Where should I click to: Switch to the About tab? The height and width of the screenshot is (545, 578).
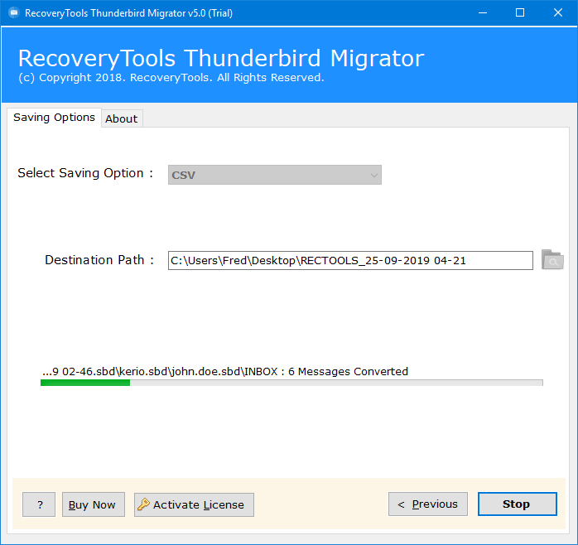(x=122, y=118)
